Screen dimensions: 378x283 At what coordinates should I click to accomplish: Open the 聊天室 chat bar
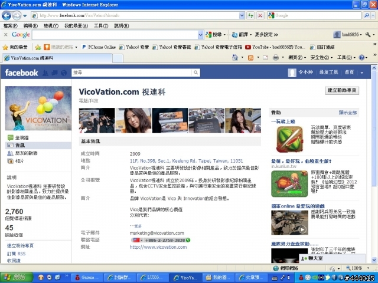[332, 258]
